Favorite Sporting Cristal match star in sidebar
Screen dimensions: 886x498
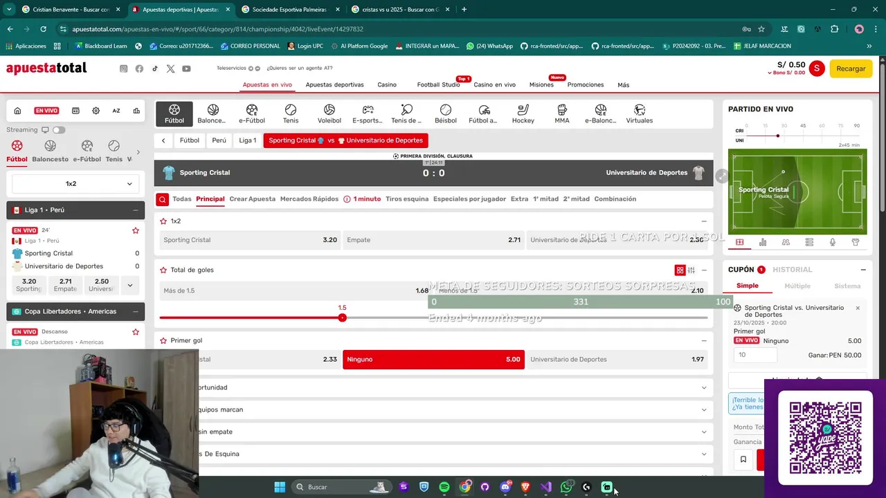[136, 230]
